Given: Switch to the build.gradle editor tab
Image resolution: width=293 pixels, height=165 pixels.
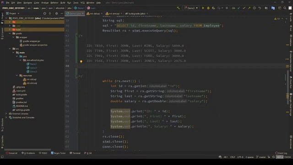Looking at the screenshot, I should 136,13.
